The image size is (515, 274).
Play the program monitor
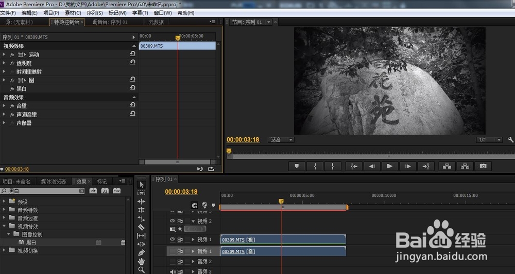390,166
